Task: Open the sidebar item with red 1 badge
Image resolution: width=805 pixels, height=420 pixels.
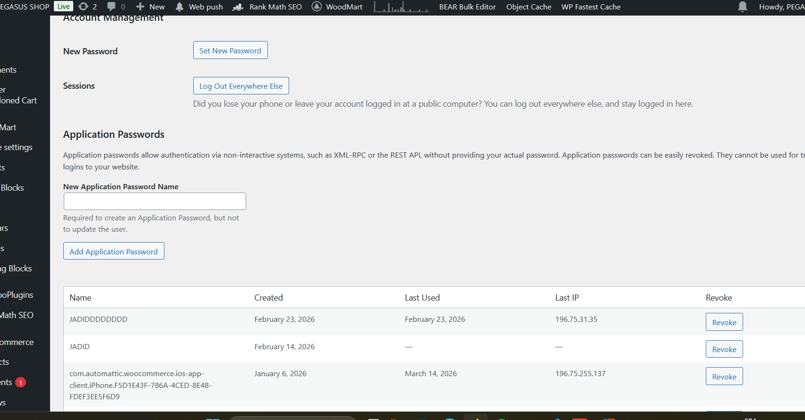Action: tap(13, 382)
